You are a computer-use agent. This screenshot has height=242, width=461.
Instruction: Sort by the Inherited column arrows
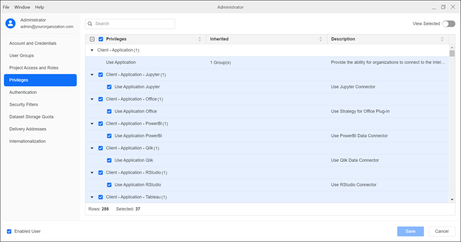pos(321,39)
